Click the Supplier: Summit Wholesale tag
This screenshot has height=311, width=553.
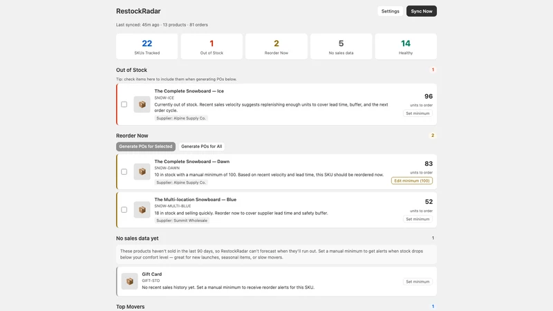(x=182, y=220)
